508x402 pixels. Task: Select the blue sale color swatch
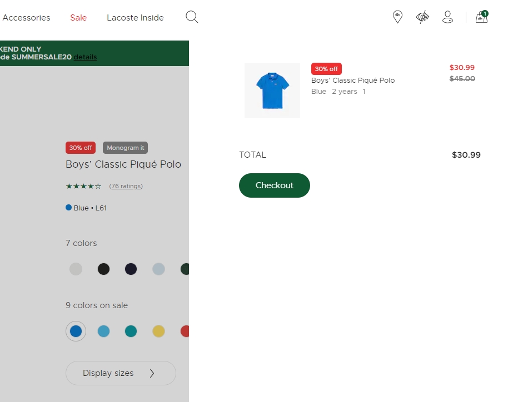coord(76,331)
